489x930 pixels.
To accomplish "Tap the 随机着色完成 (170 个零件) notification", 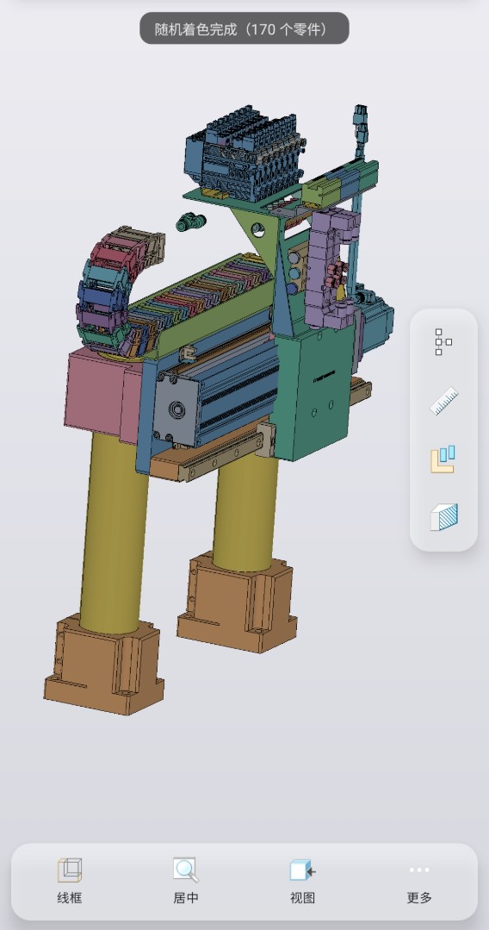I will click(244, 28).
